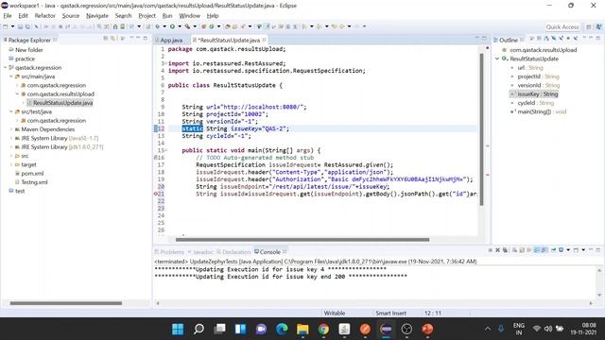Click the New Java Package icon

204,26
